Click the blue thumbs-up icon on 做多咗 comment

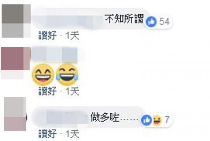(146, 120)
